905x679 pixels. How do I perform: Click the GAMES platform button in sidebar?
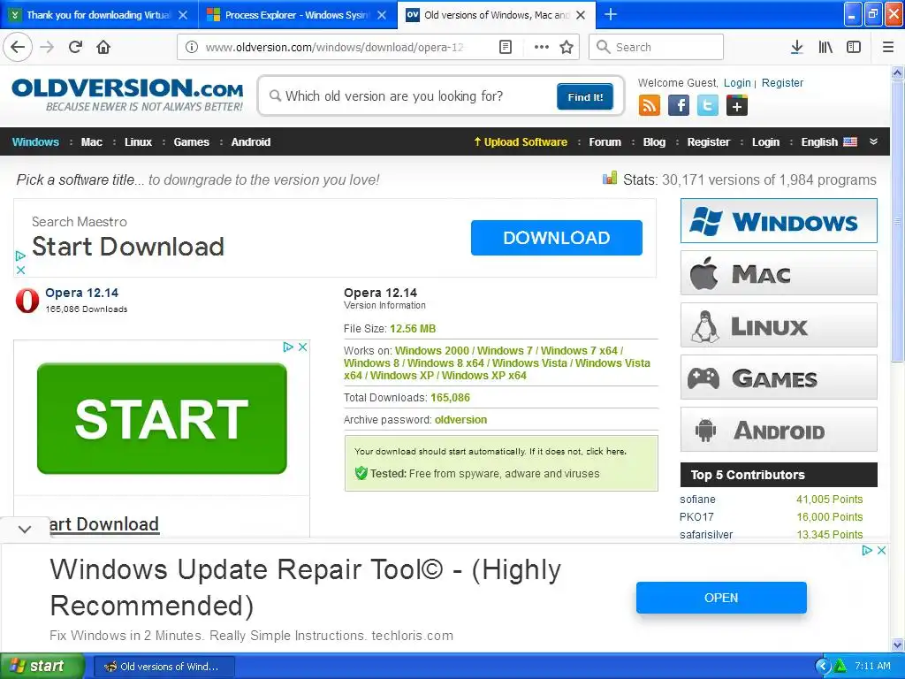779,377
